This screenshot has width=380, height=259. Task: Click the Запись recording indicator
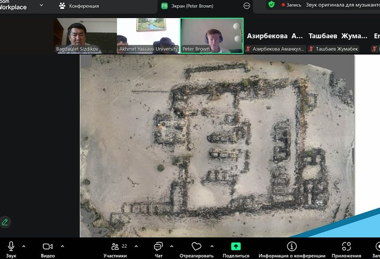(x=291, y=5)
